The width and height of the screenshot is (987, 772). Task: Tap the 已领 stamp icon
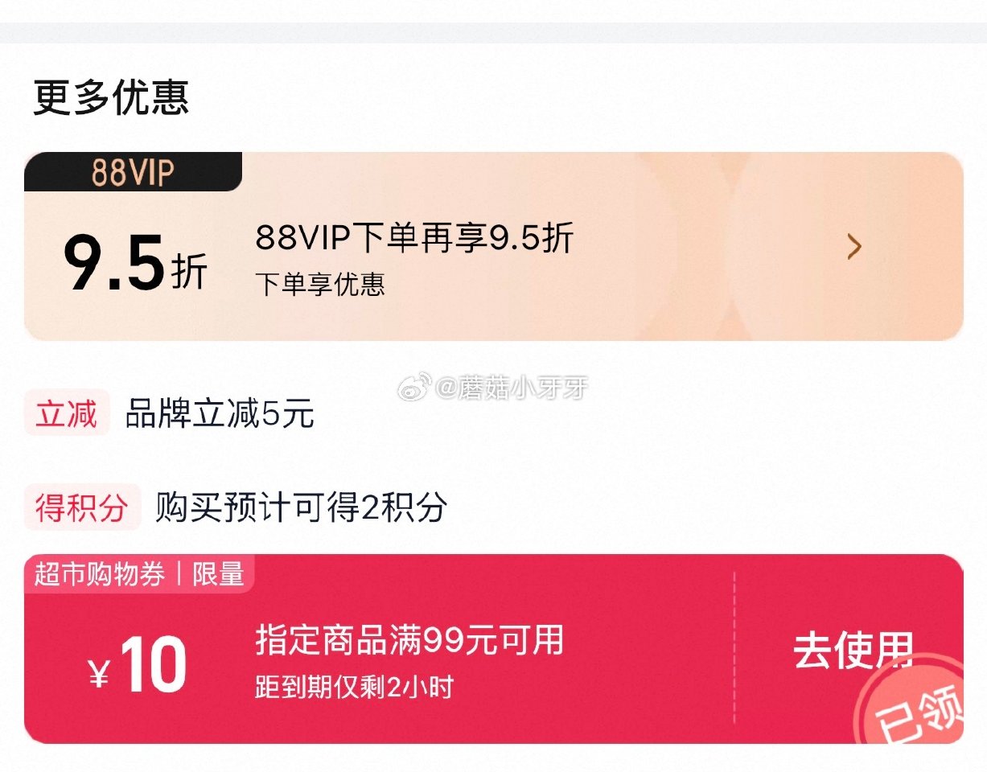pyautogui.click(x=913, y=707)
